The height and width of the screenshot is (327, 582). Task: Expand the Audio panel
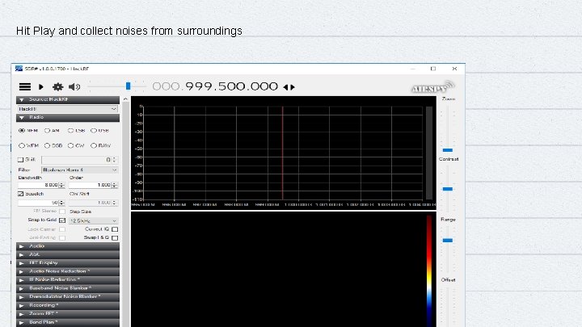(68, 246)
